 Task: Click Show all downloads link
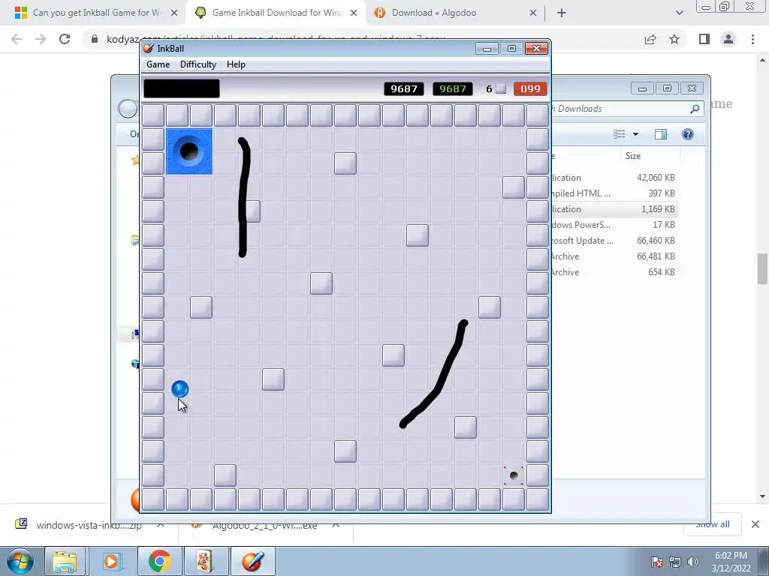point(712,524)
